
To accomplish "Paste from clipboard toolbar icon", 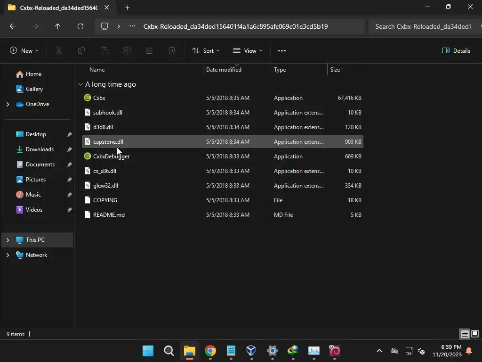I will click(x=104, y=51).
